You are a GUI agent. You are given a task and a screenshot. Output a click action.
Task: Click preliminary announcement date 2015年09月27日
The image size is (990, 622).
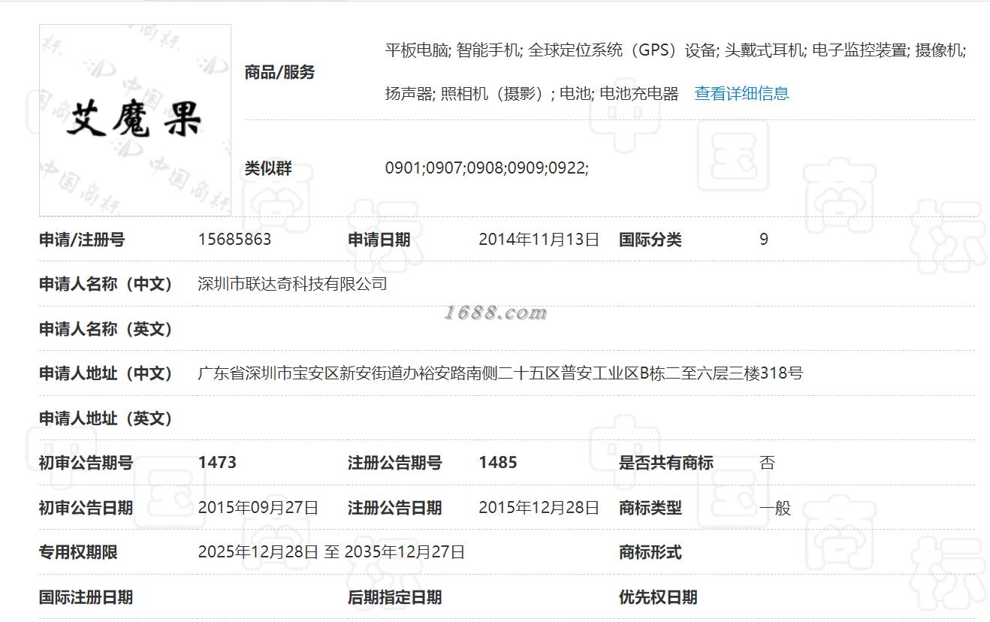click(258, 508)
